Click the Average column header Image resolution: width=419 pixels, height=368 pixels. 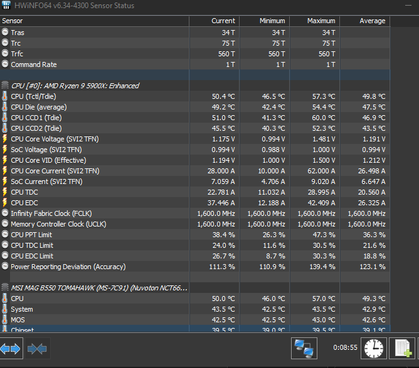[x=365, y=21]
